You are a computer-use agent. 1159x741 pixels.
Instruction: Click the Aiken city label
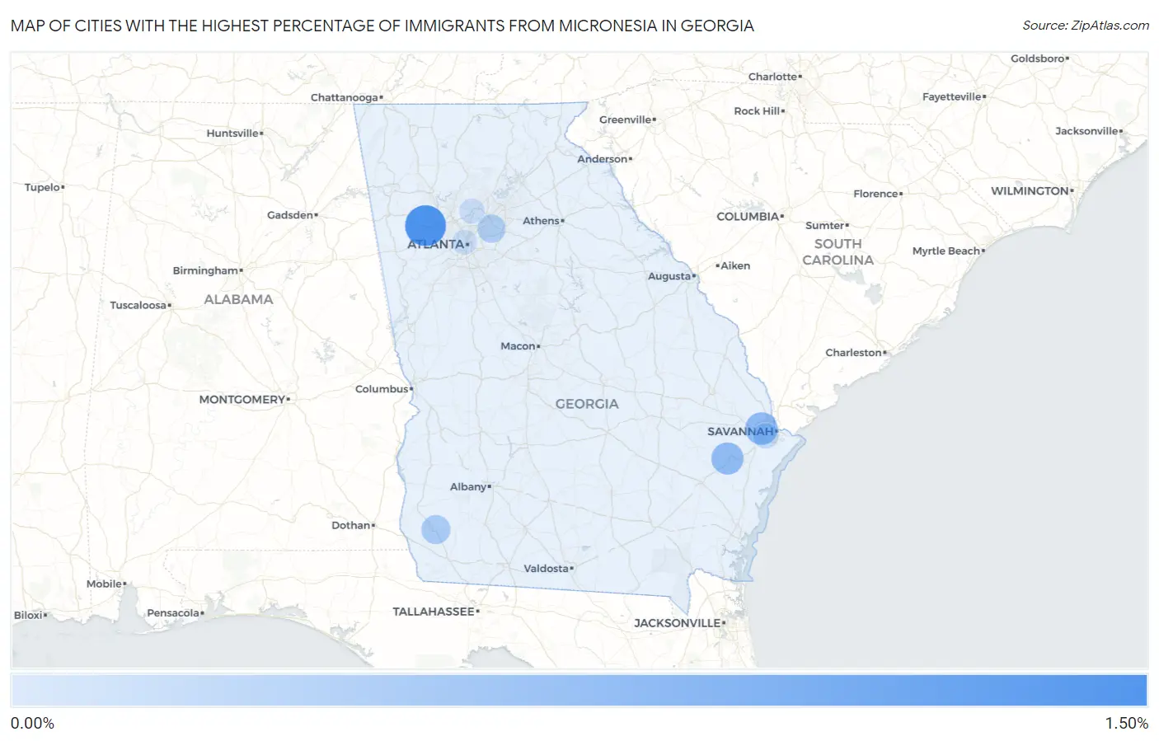tap(735, 266)
